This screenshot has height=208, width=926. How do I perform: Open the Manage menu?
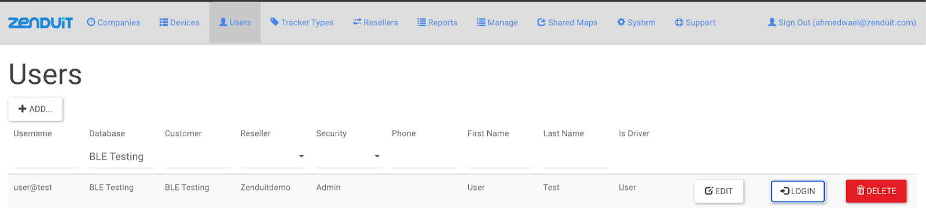(x=497, y=23)
